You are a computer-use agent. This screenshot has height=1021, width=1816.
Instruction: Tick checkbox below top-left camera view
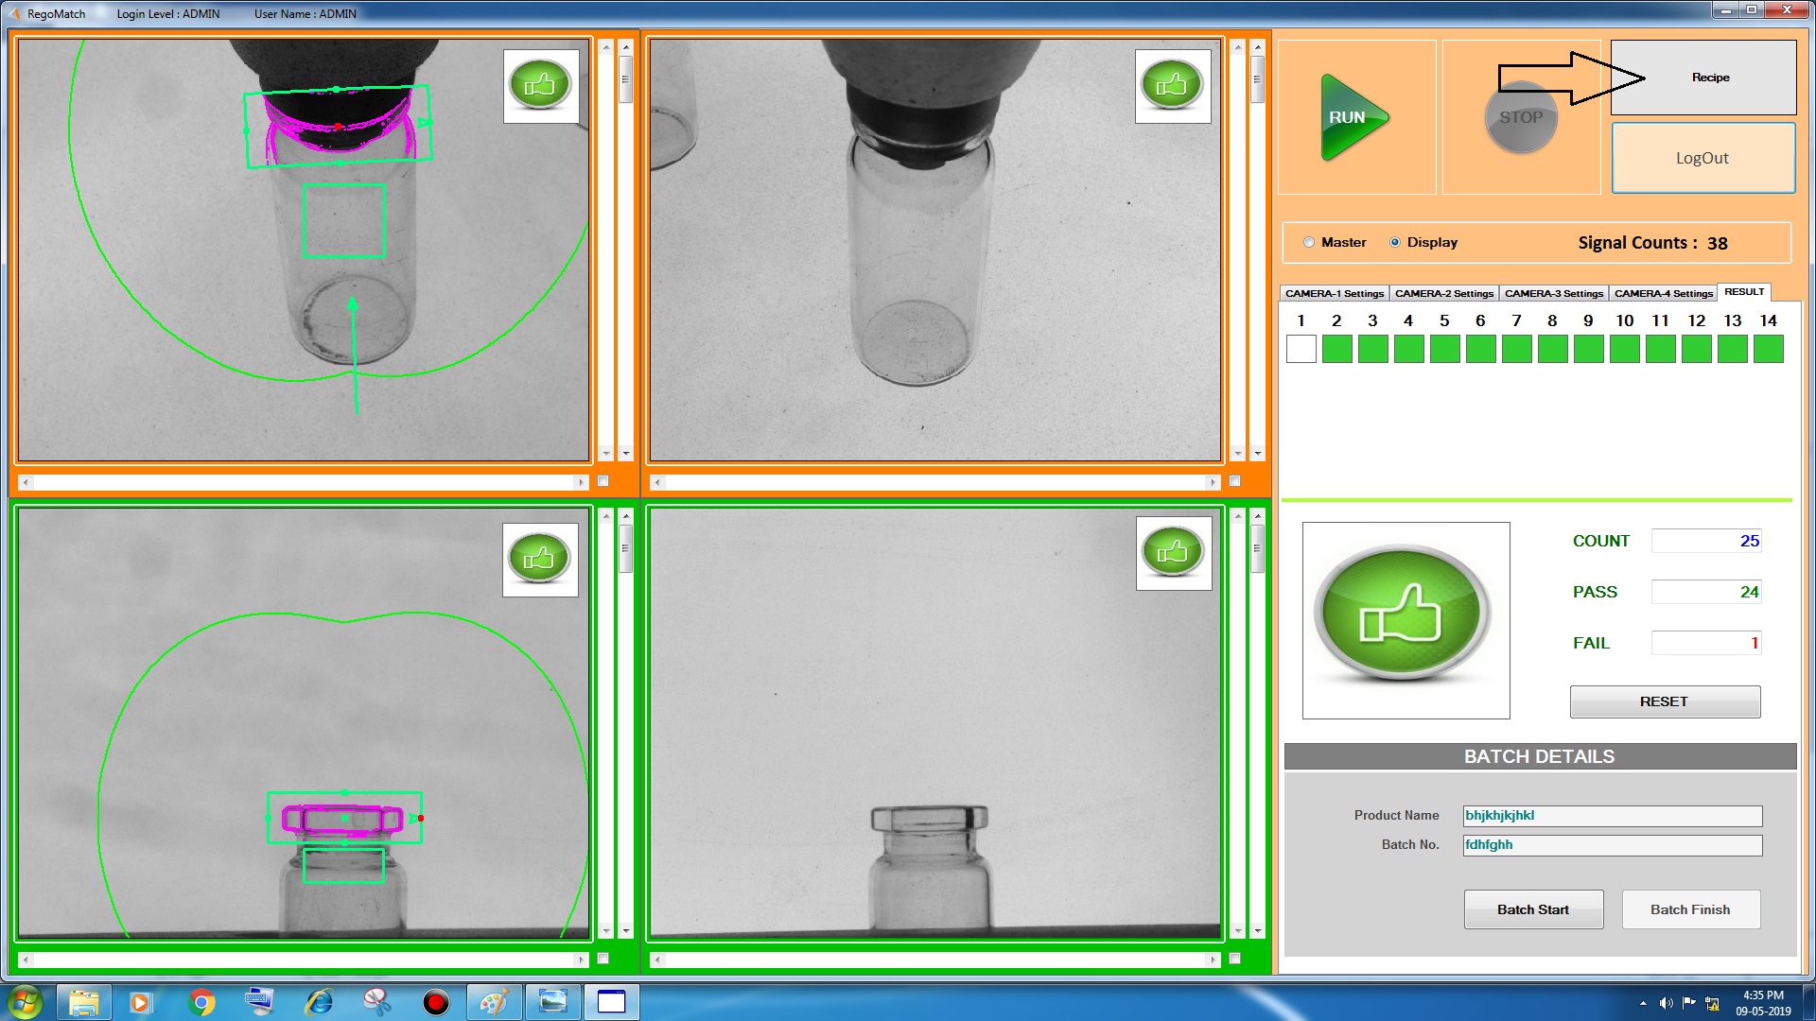(x=603, y=481)
